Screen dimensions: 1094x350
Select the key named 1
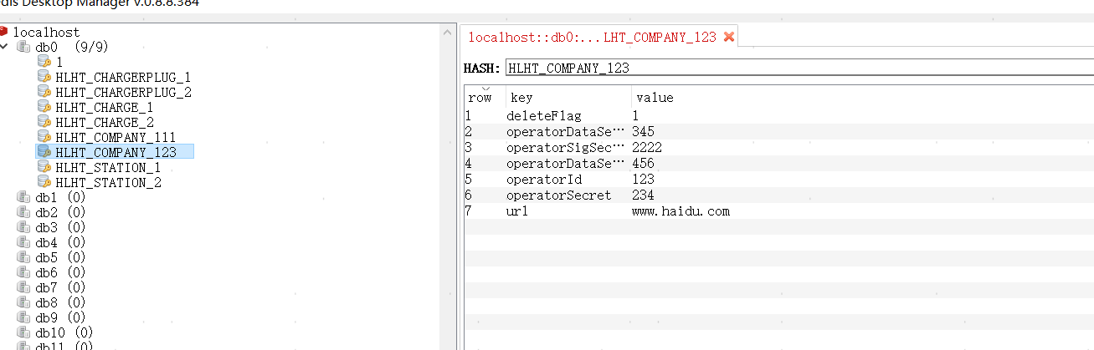coord(59,62)
